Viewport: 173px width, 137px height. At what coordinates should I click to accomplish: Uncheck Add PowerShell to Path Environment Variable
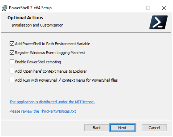12,44
